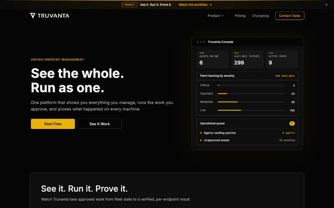Viewport: 334px width, 208px height.
Task: Select the Agents needing patches row
Action: [x=247, y=133]
